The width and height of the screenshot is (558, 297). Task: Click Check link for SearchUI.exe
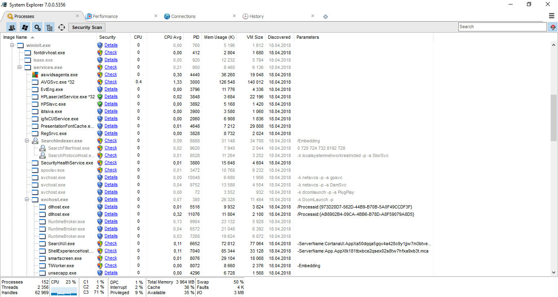tap(110, 244)
